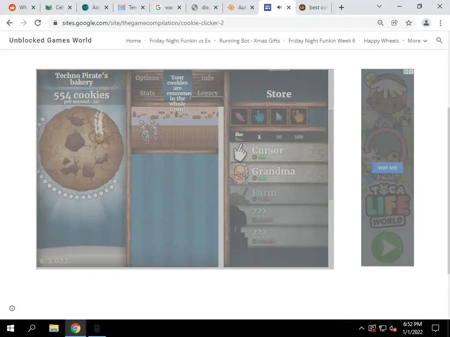
Task: Click the big chocolate chip cookie
Action: pyautogui.click(x=82, y=148)
